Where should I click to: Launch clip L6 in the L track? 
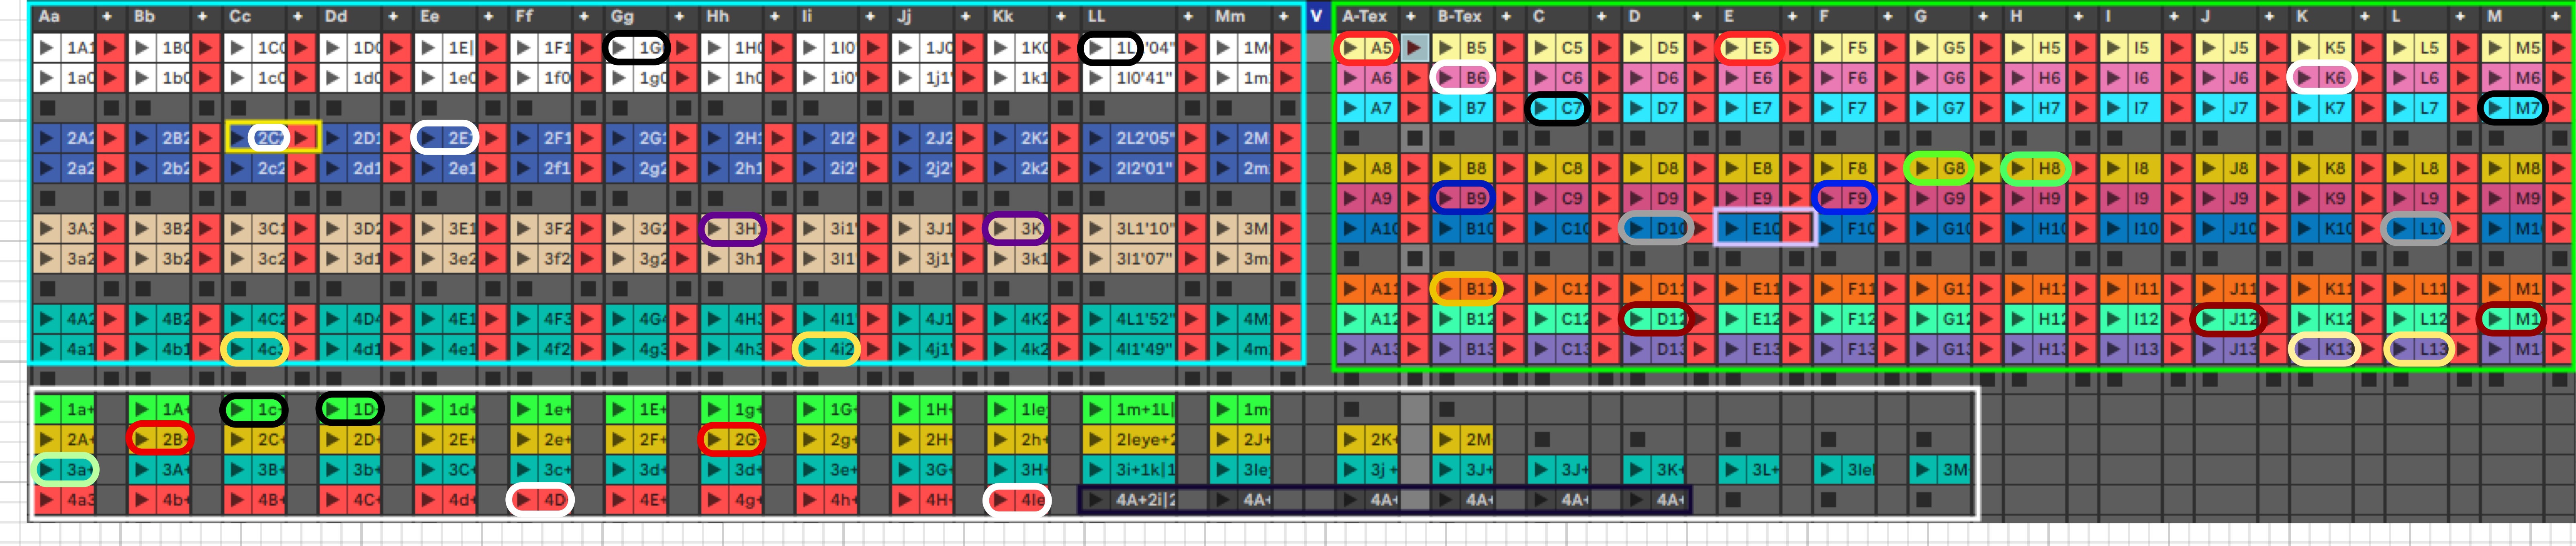(2401, 78)
